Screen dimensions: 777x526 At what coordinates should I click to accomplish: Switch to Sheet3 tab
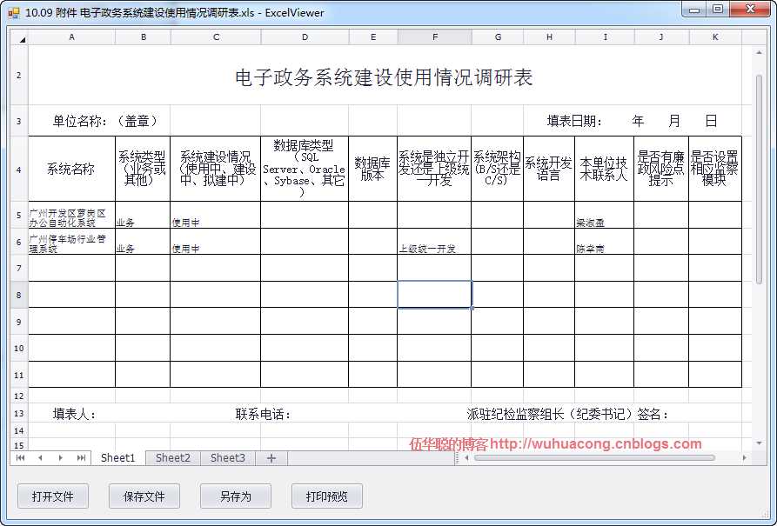pyautogui.click(x=227, y=458)
